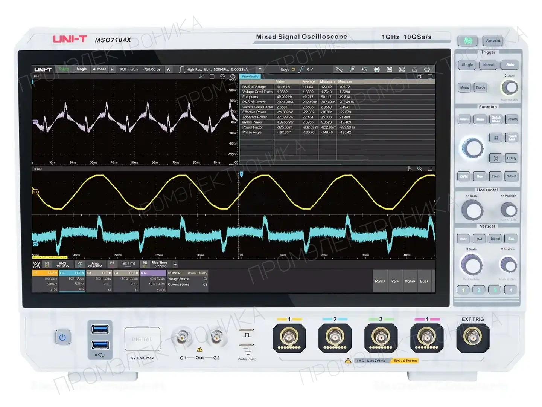This screenshot has height=407, width=542.
Task: Toggle channel 2 hardware button
Action: [479, 290]
